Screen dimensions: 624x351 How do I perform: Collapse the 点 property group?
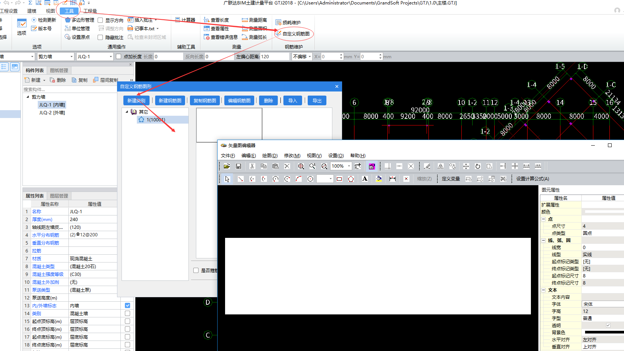tap(544, 219)
